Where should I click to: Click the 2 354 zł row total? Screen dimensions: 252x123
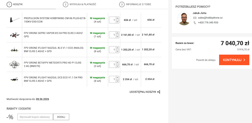coord(150,79)
